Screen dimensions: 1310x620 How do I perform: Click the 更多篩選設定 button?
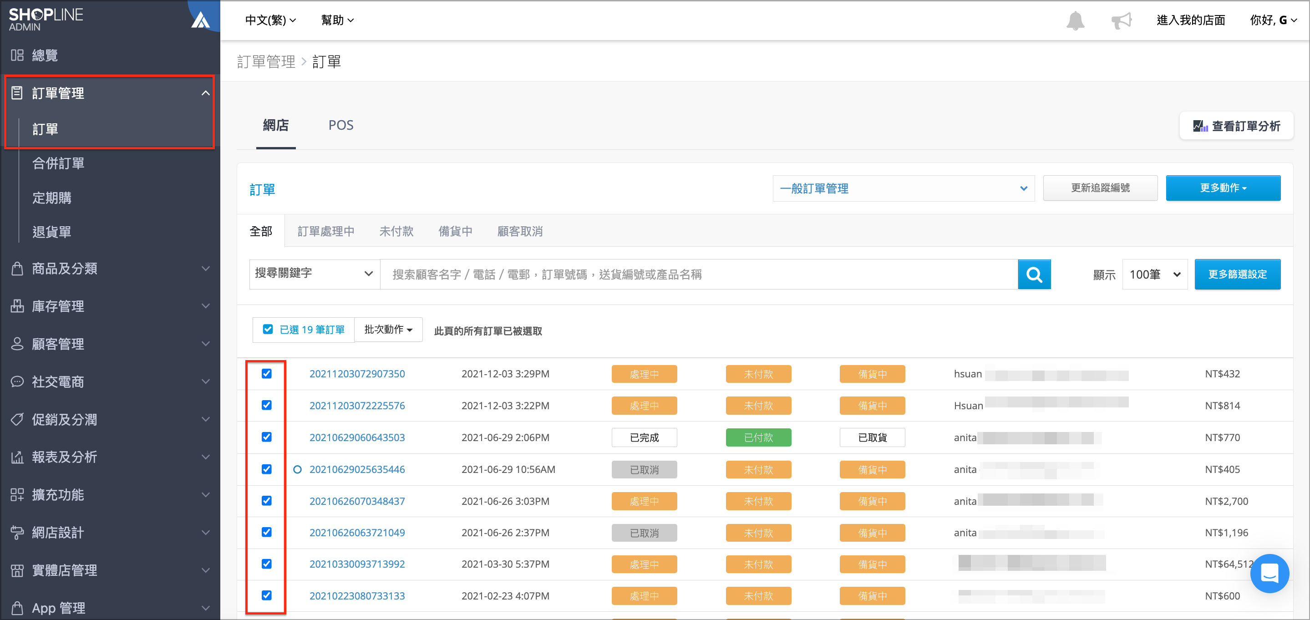1237,274
